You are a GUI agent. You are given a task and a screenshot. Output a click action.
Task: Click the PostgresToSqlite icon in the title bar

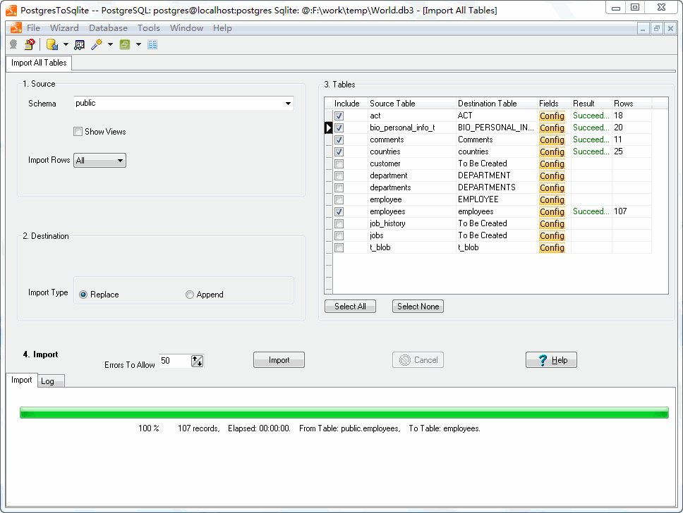[x=11, y=10]
